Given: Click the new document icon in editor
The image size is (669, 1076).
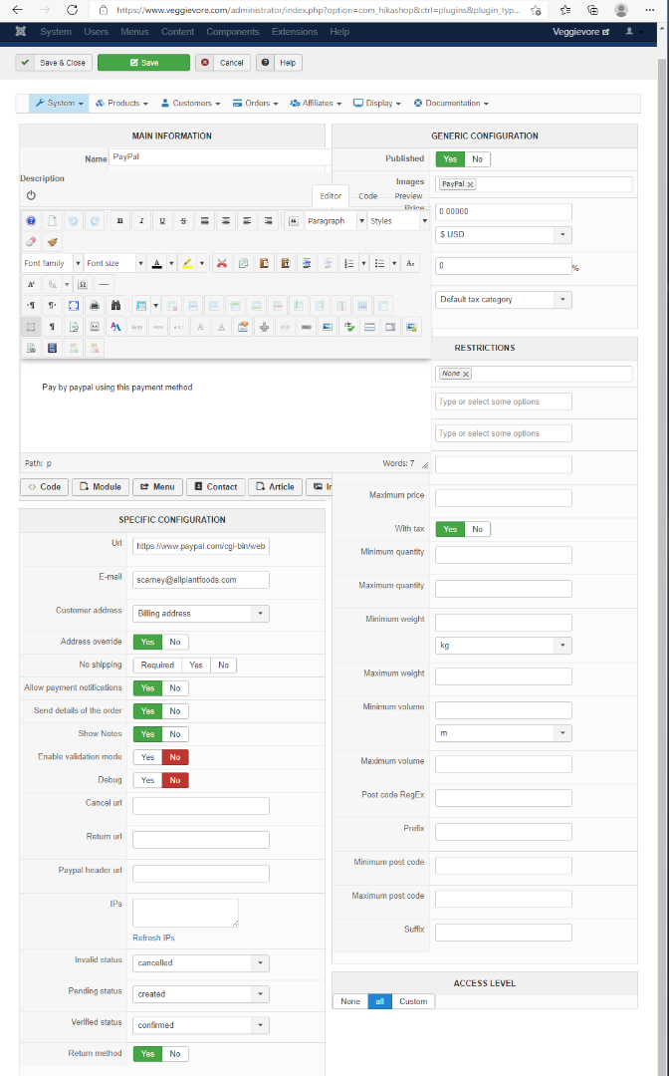Looking at the screenshot, I should [x=52, y=221].
